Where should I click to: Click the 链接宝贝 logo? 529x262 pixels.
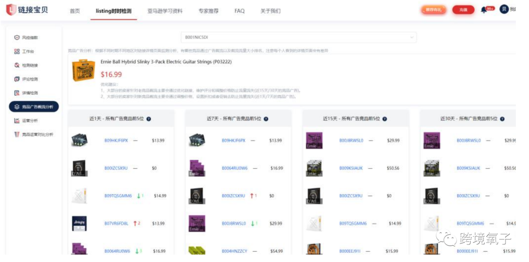(27, 10)
